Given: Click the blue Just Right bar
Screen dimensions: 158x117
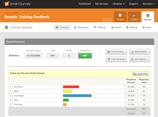Looking at the screenshot, I should 77,96.
